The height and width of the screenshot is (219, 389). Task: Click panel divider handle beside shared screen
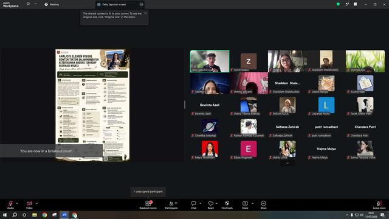coord(185,105)
